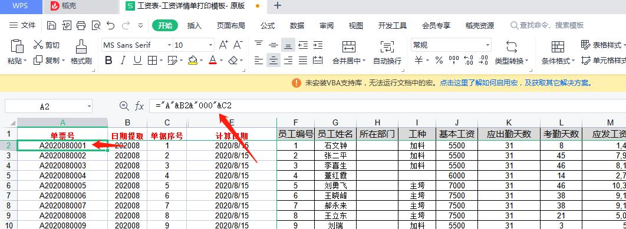Switch to the 插入 tab
This screenshot has width=626, height=229.
195,25
